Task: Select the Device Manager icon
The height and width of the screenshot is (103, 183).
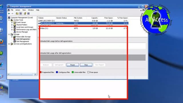Action: pos(15,32)
